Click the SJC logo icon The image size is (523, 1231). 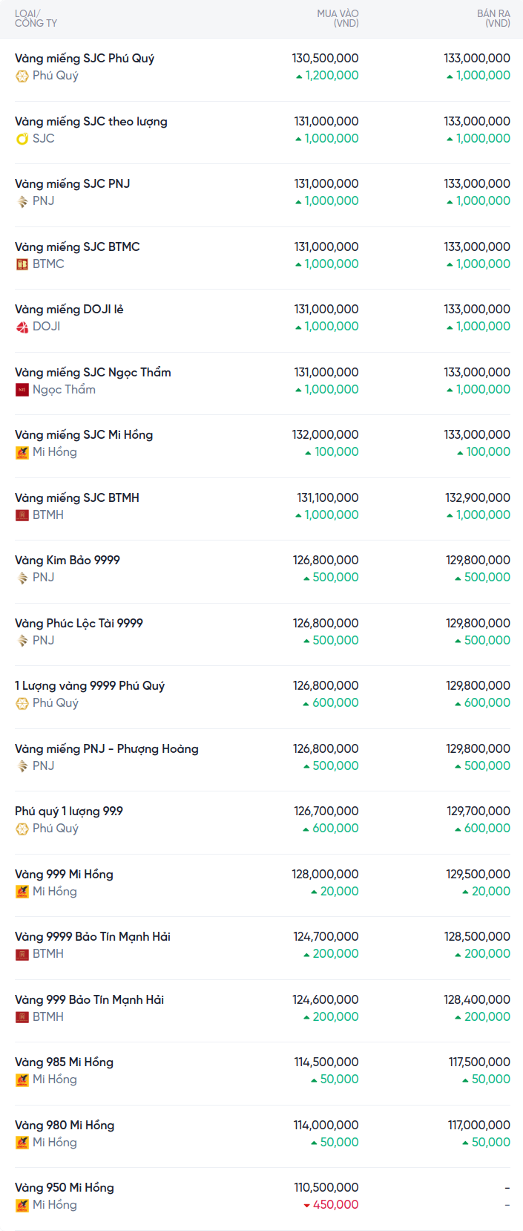point(22,139)
